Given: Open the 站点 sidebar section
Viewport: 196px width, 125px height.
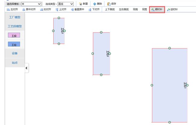Looking at the screenshot, I should (15, 62).
